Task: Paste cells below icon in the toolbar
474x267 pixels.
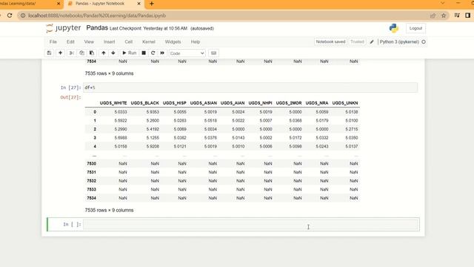Action: point(92,53)
